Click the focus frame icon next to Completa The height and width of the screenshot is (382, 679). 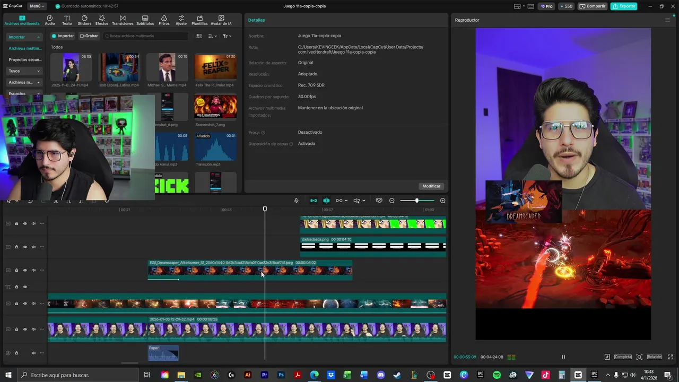coord(639,357)
